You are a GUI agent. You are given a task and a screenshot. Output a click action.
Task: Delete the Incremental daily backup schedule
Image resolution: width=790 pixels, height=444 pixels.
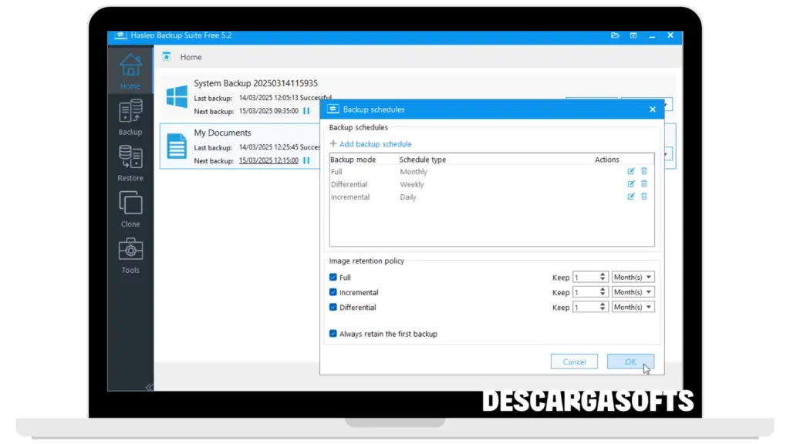click(x=644, y=197)
